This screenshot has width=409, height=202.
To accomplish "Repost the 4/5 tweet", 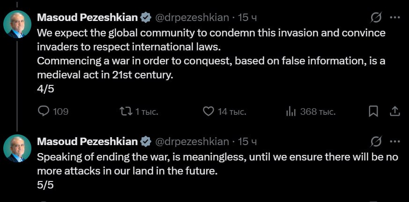I will pos(126,111).
